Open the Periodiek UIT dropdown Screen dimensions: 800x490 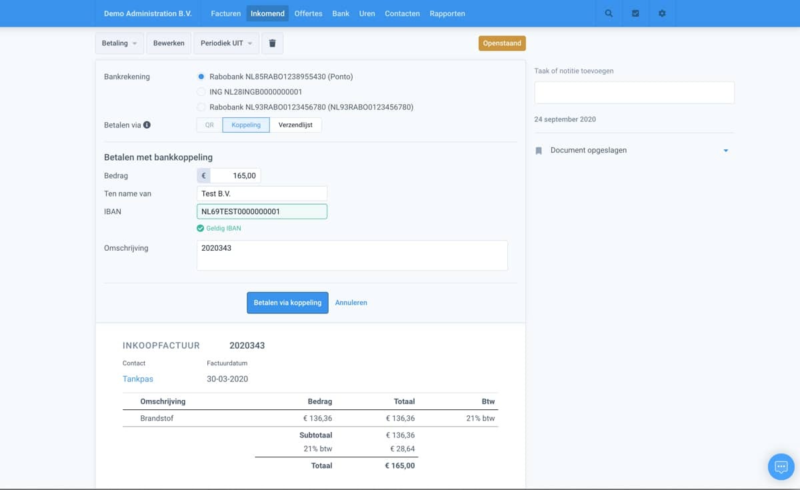pyautogui.click(x=226, y=43)
